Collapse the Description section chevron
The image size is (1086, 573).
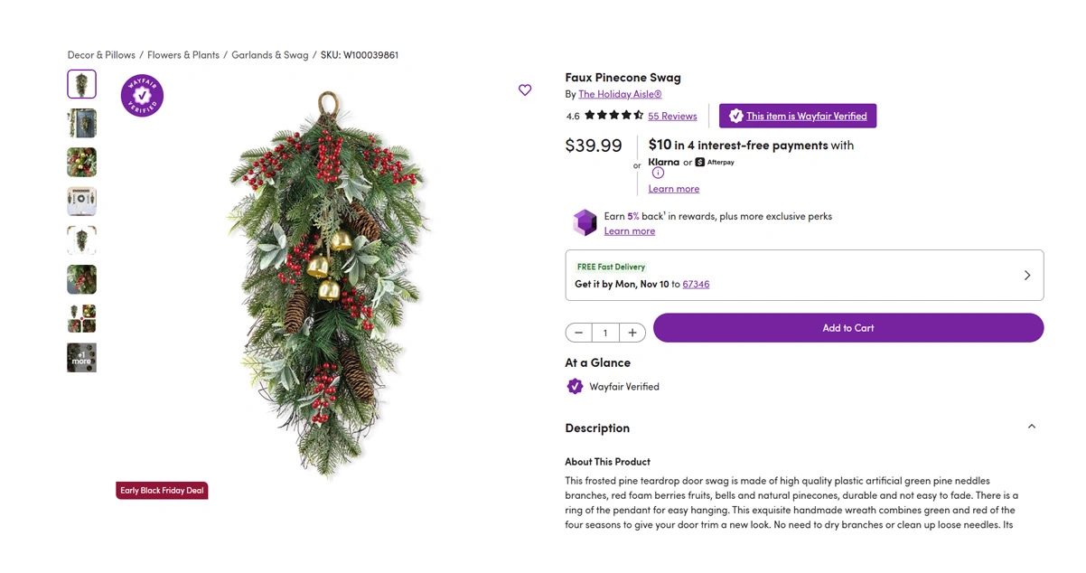[x=1031, y=427]
